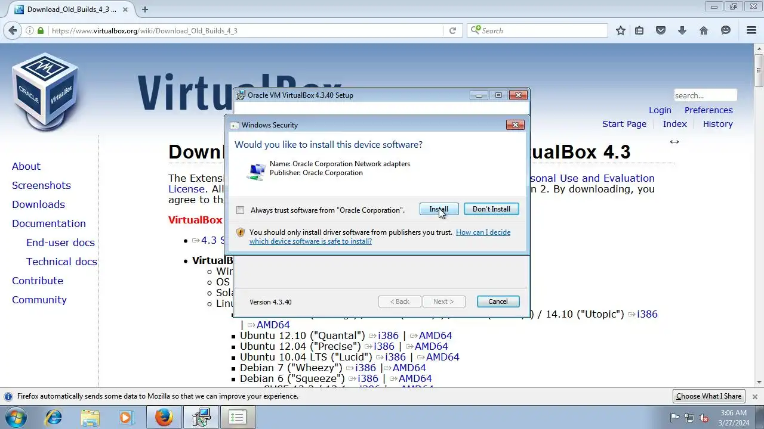Download Debian 6 Squeeze AMD64 build

[411, 378]
